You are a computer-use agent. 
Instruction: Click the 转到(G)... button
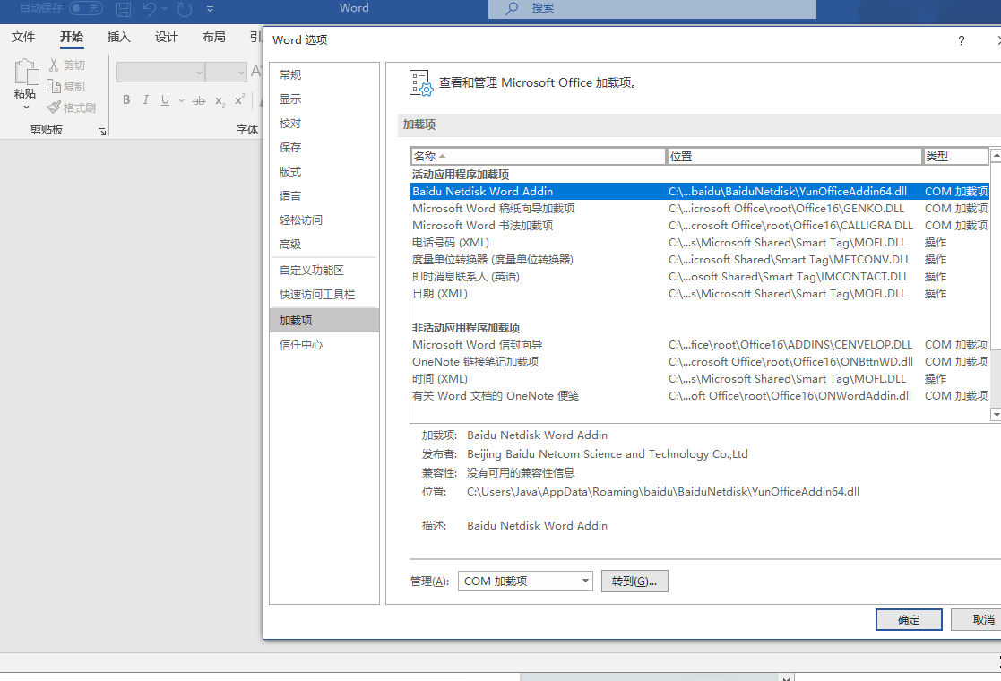pos(634,582)
